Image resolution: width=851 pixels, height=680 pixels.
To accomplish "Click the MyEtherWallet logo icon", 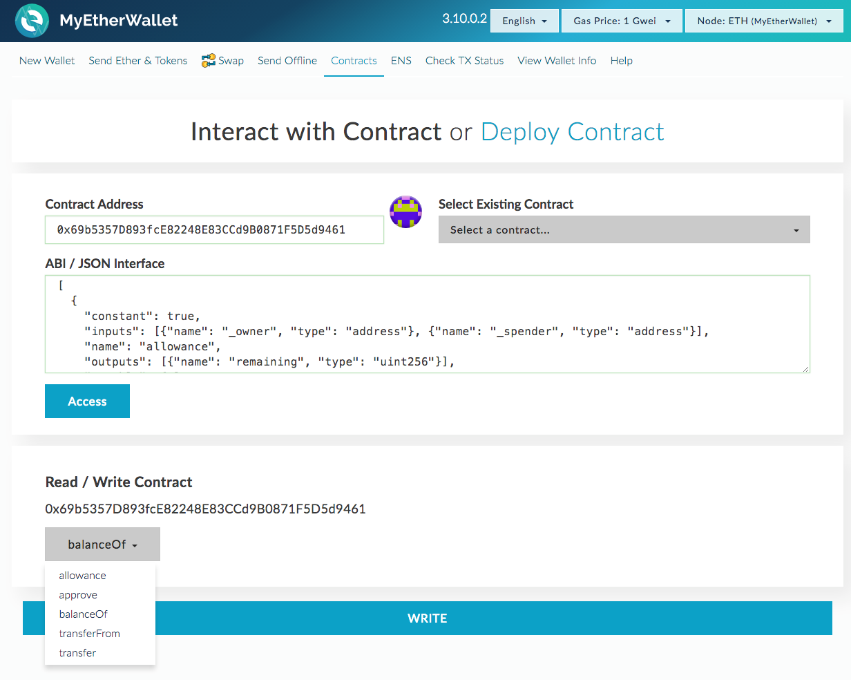I will [x=32, y=21].
